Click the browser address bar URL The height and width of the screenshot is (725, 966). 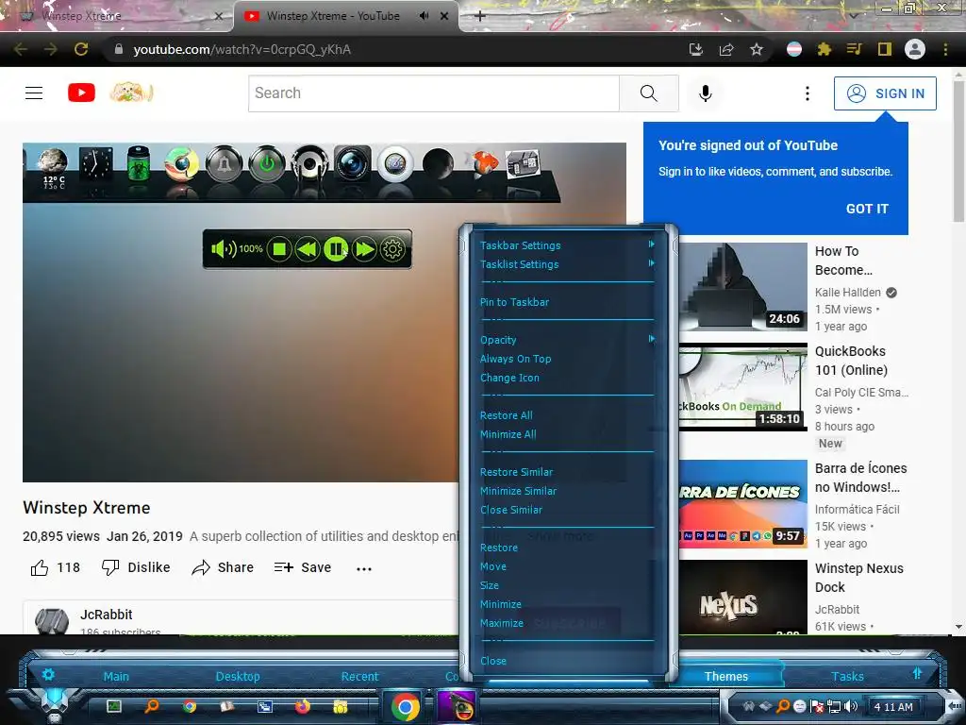click(241, 49)
